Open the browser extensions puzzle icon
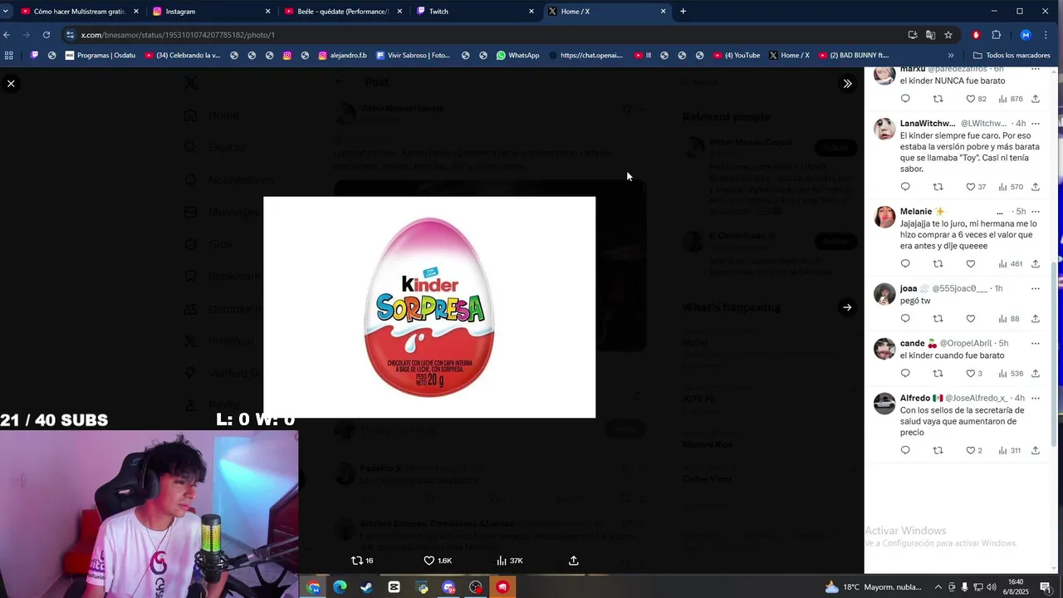Image resolution: width=1063 pixels, height=598 pixels. point(997,35)
